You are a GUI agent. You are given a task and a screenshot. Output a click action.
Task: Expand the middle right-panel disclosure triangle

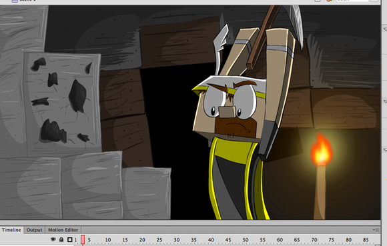385,101
